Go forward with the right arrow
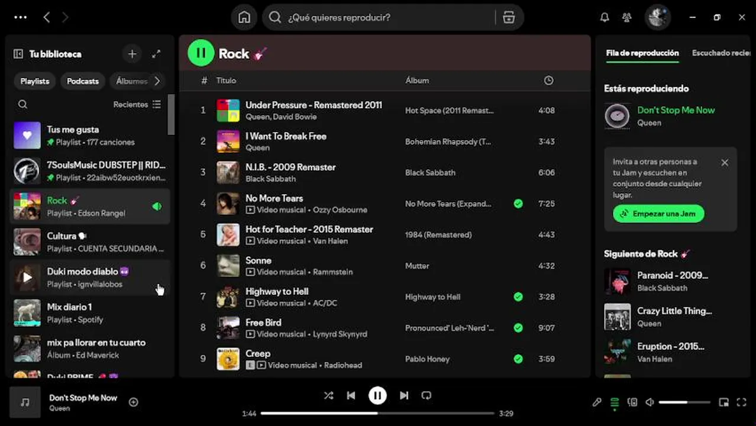The image size is (756, 426). (65, 17)
